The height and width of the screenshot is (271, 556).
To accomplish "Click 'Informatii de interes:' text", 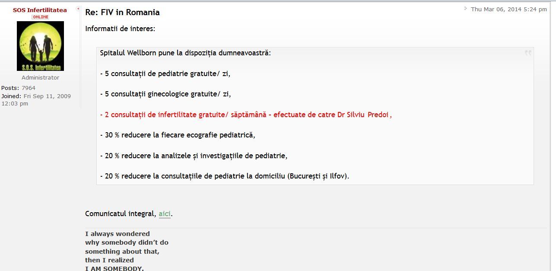I will click(x=120, y=29).
